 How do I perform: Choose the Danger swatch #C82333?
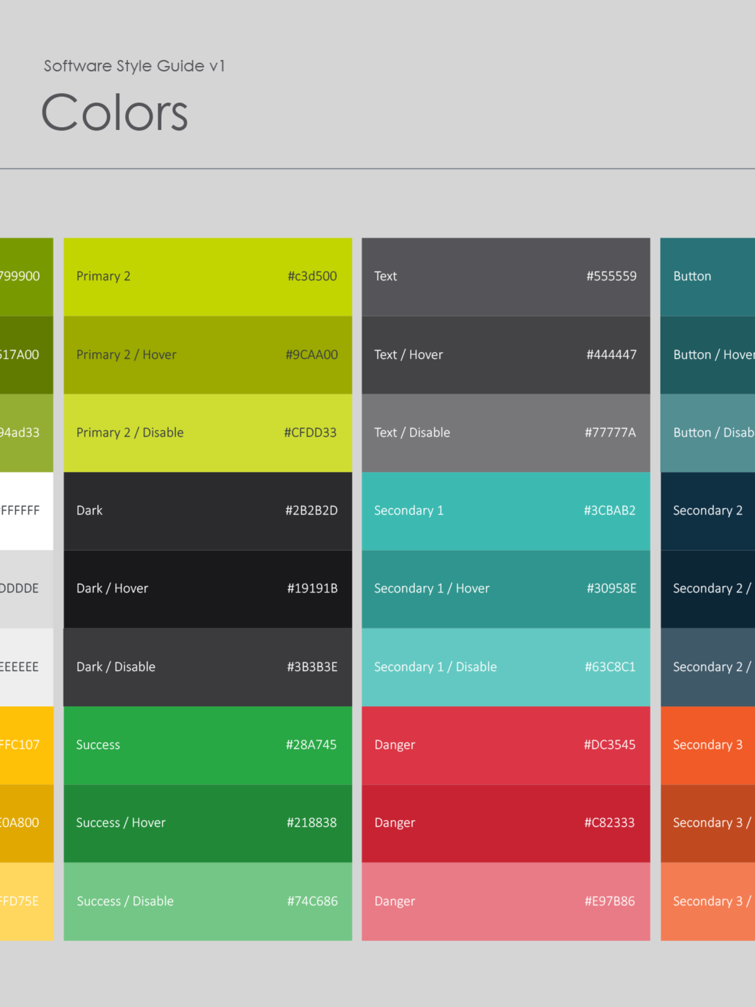click(x=506, y=823)
